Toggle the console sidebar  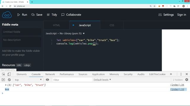pyautogui.click(x=3, y=80)
